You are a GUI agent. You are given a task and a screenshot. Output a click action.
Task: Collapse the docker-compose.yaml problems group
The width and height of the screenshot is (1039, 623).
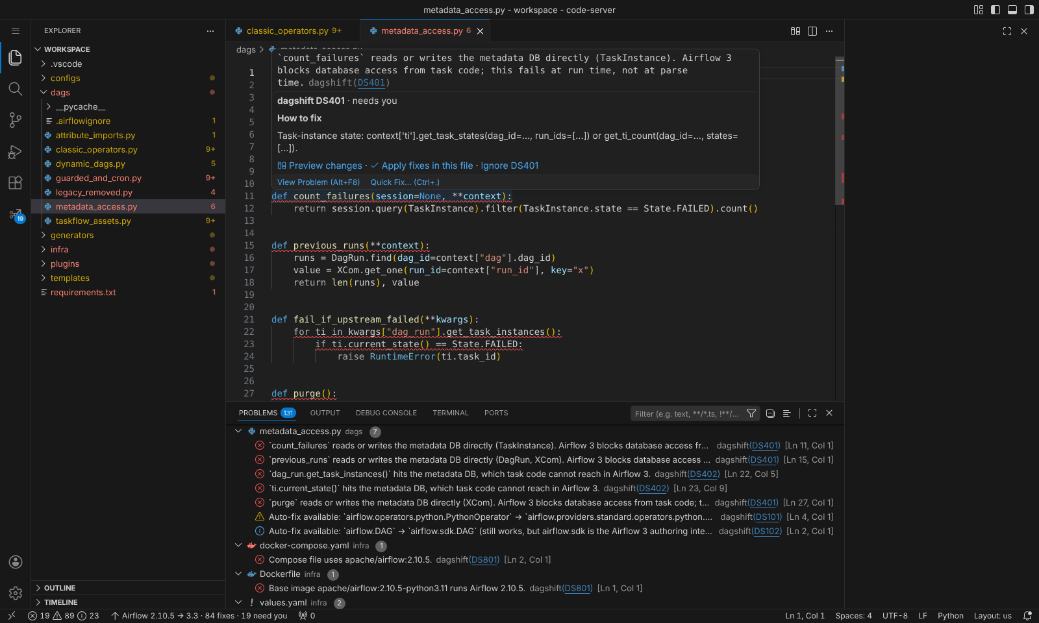[x=238, y=545]
